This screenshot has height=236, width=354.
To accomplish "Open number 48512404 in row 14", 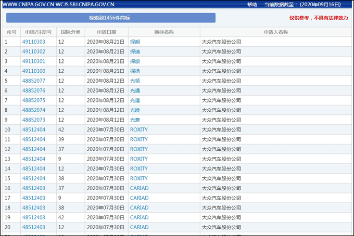I will pyautogui.click(x=34, y=168).
